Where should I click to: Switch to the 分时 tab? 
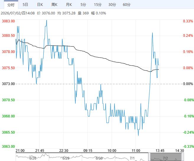pyautogui.click(x=11, y=5)
